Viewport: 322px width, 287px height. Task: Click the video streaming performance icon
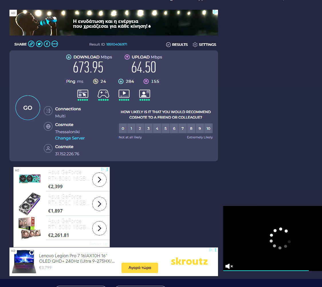click(x=124, y=94)
